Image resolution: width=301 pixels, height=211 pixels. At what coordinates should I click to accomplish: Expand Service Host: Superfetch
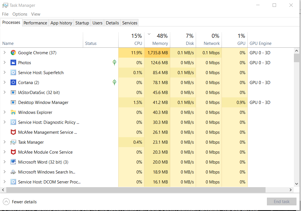tap(5, 72)
